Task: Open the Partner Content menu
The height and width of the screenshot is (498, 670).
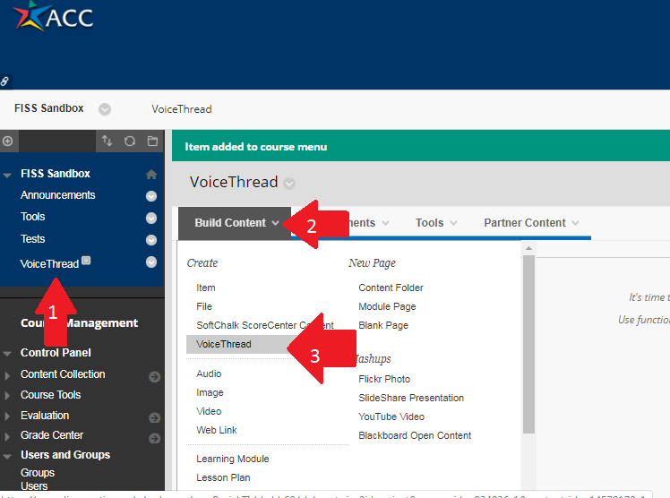Action: 531,223
